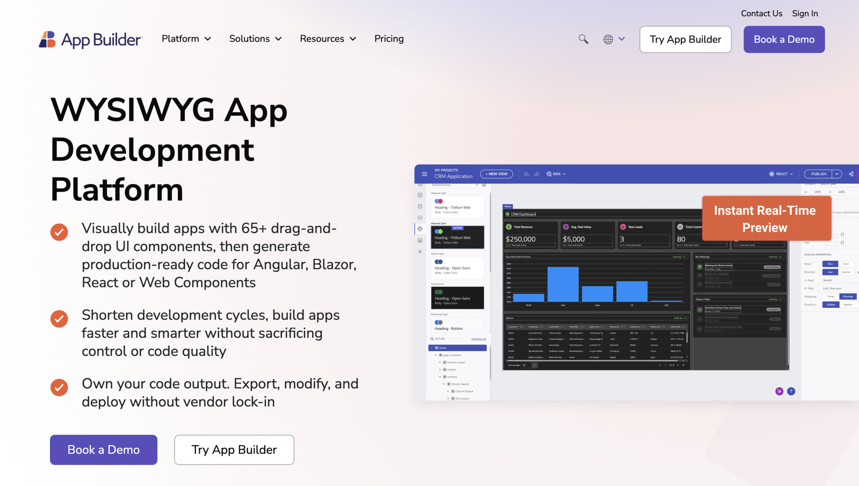Click the hero Try App Builder button
Image resolution: width=859 pixels, height=486 pixels.
[234, 449]
